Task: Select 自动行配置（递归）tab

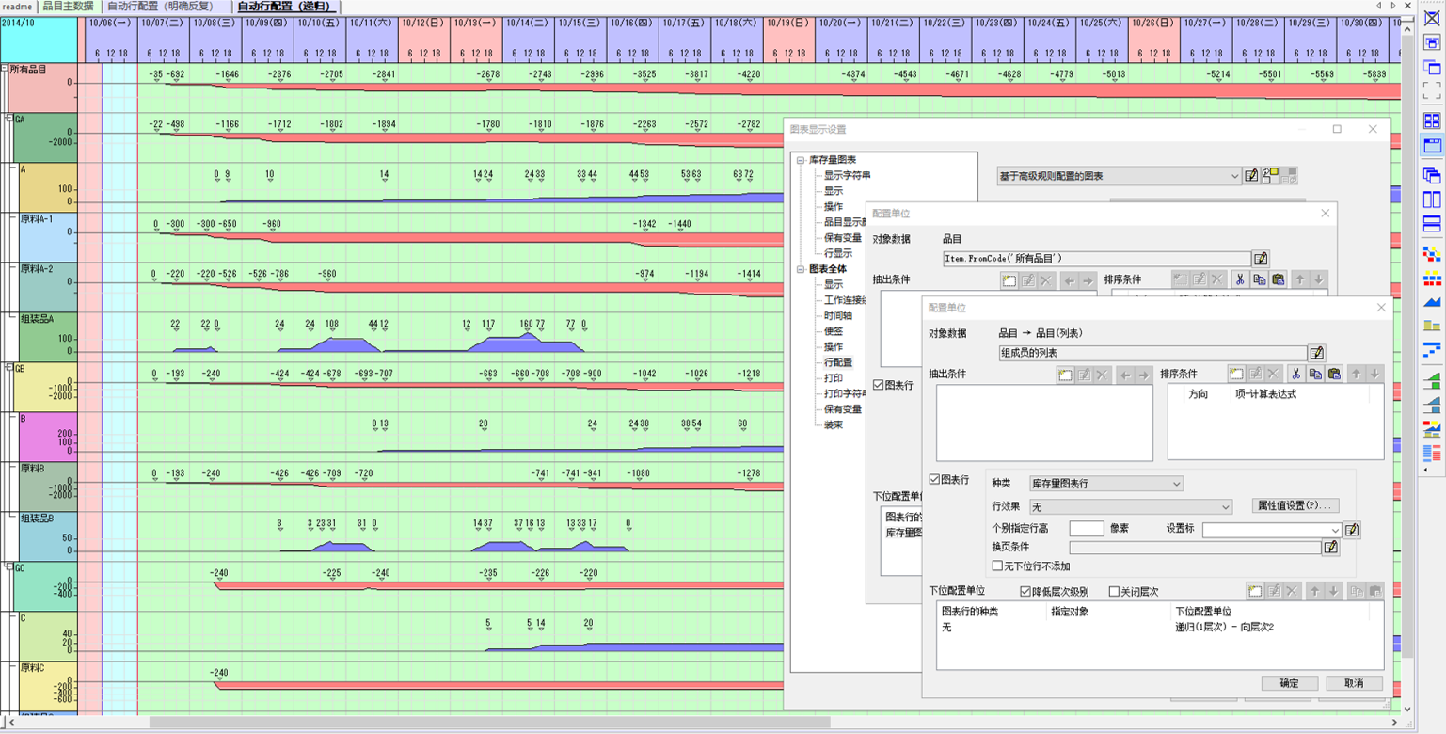Action: (x=286, y=7)
